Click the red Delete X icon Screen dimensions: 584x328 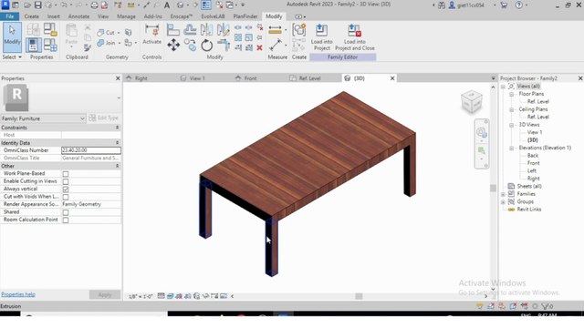tap(259, 47)
